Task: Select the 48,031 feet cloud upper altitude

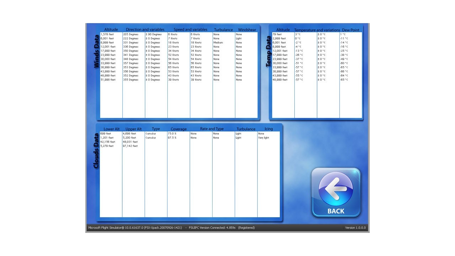Action: tap(130, 142)
